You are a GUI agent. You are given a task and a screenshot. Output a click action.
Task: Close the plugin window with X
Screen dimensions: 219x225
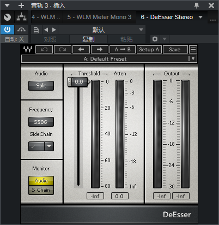211,5
